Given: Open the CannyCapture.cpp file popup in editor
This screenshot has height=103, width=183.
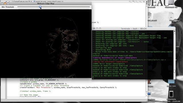Looking at the screenshot, I should pyautogui.click(x=22, y=1).
